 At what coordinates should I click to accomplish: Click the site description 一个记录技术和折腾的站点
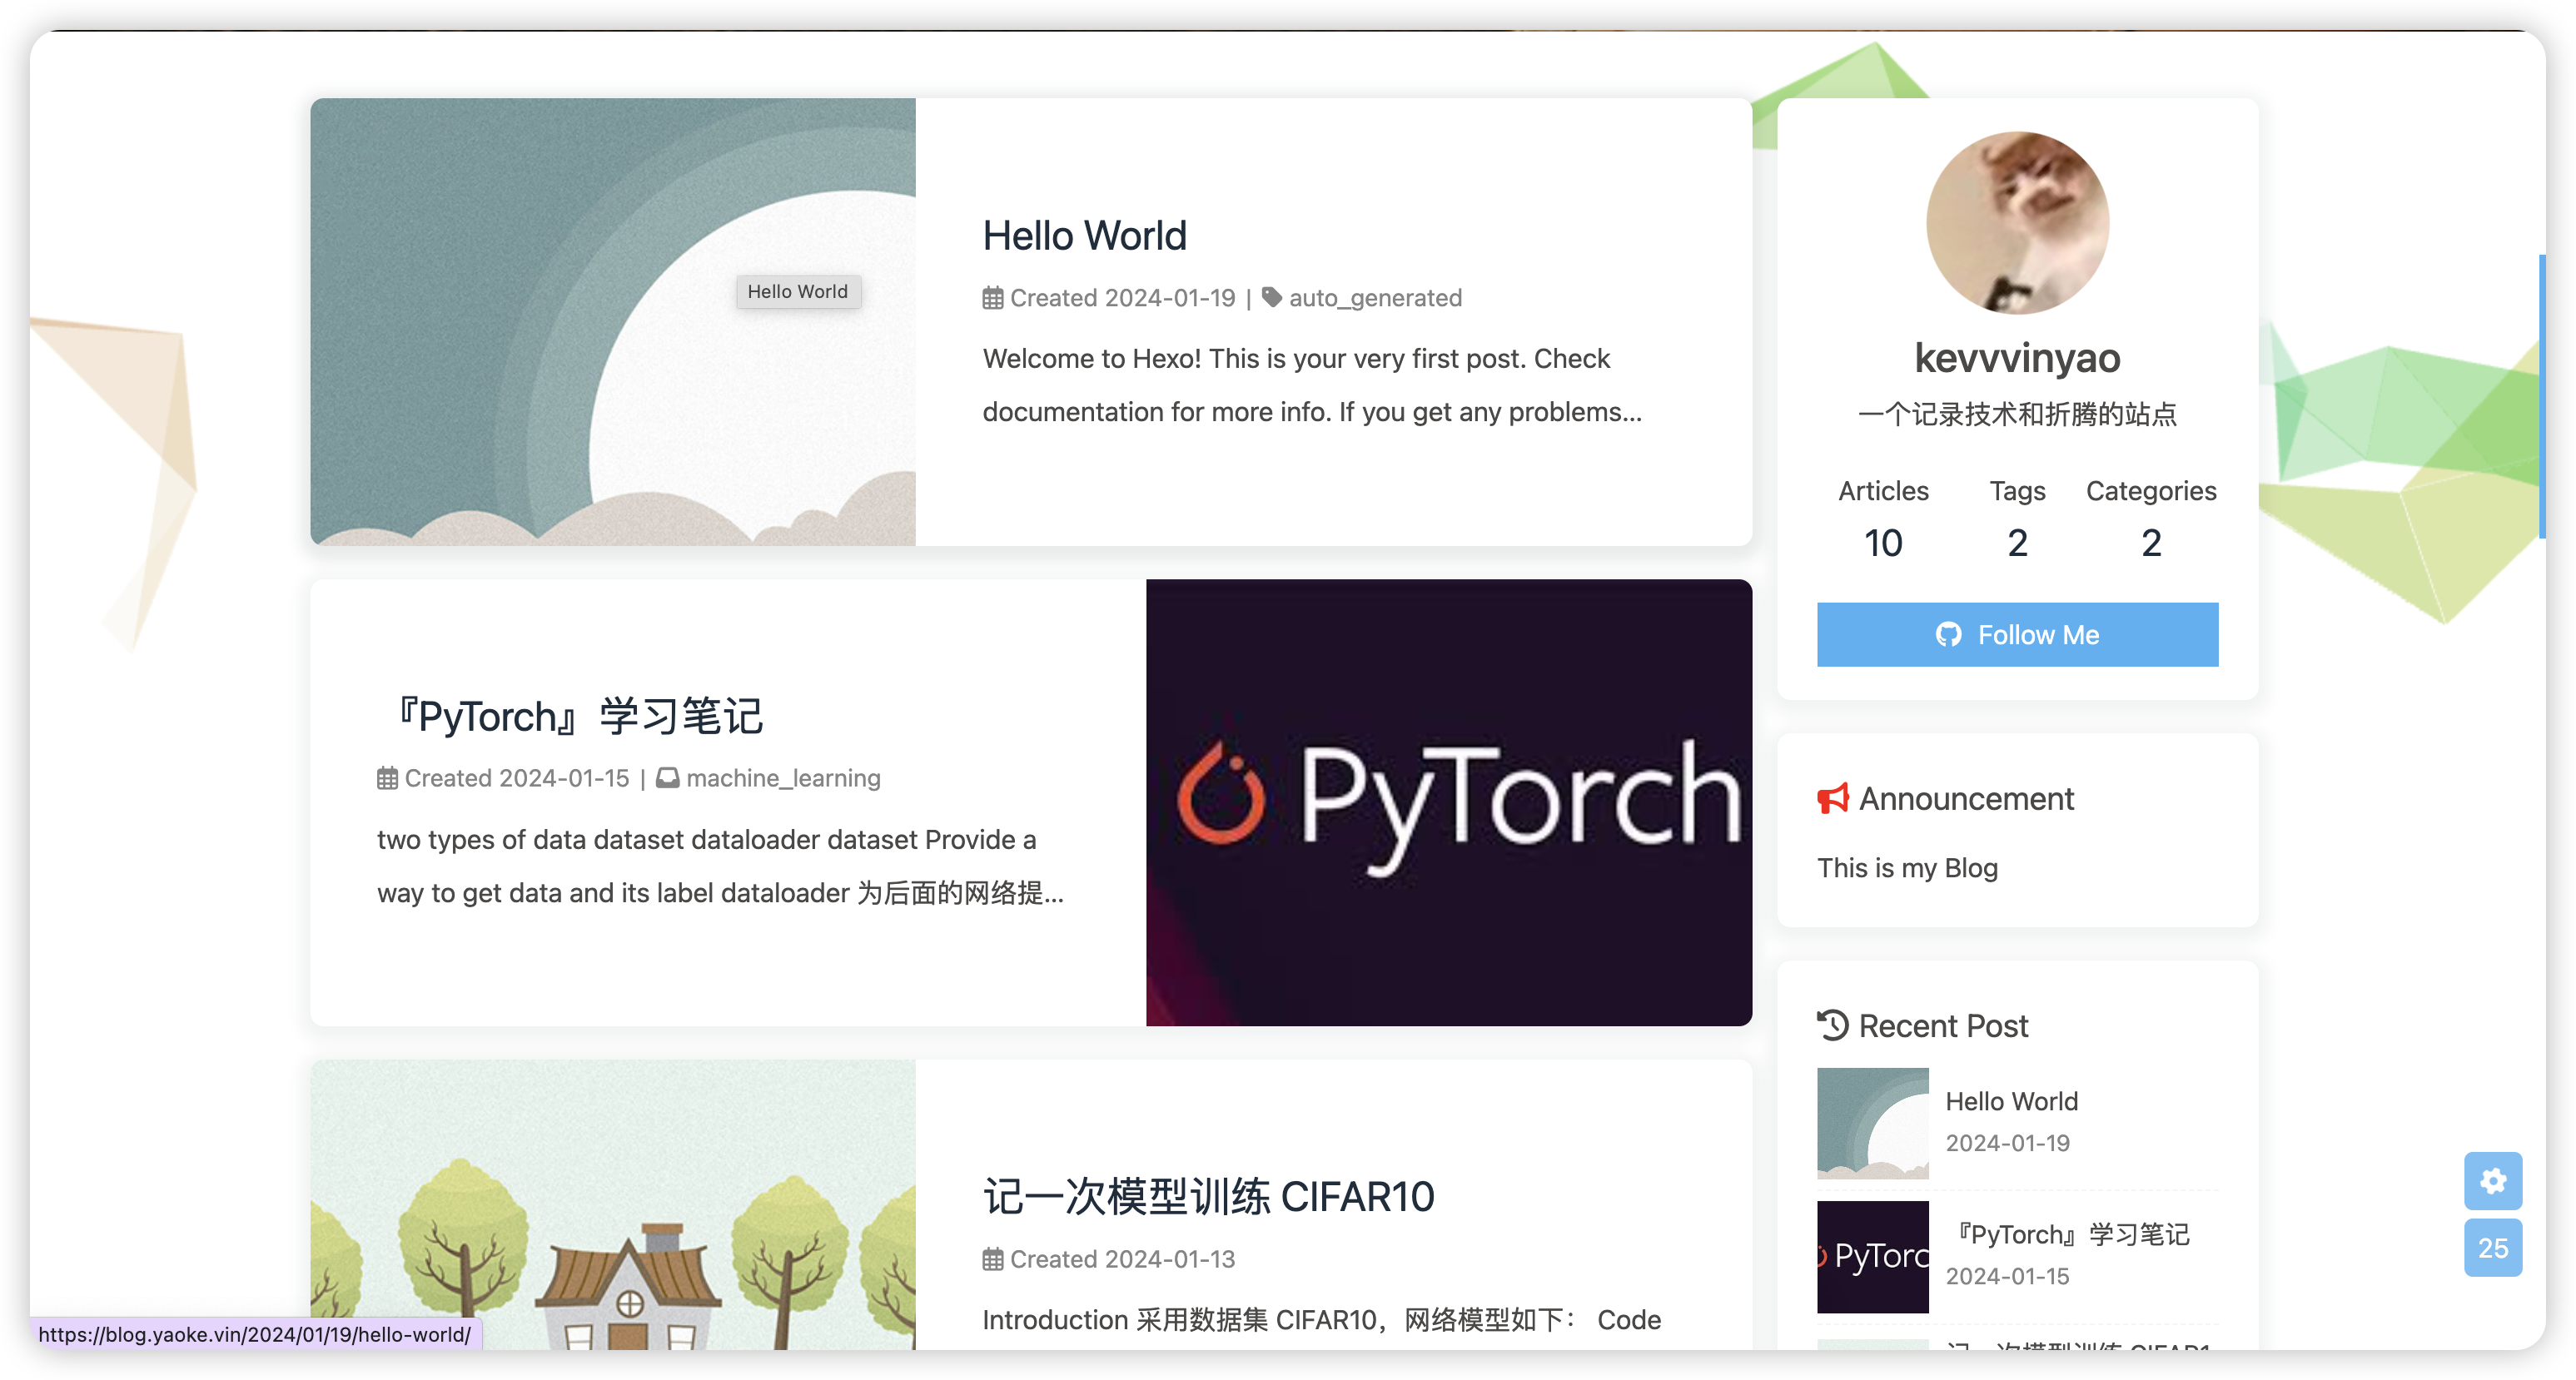tap(2017, 414)
